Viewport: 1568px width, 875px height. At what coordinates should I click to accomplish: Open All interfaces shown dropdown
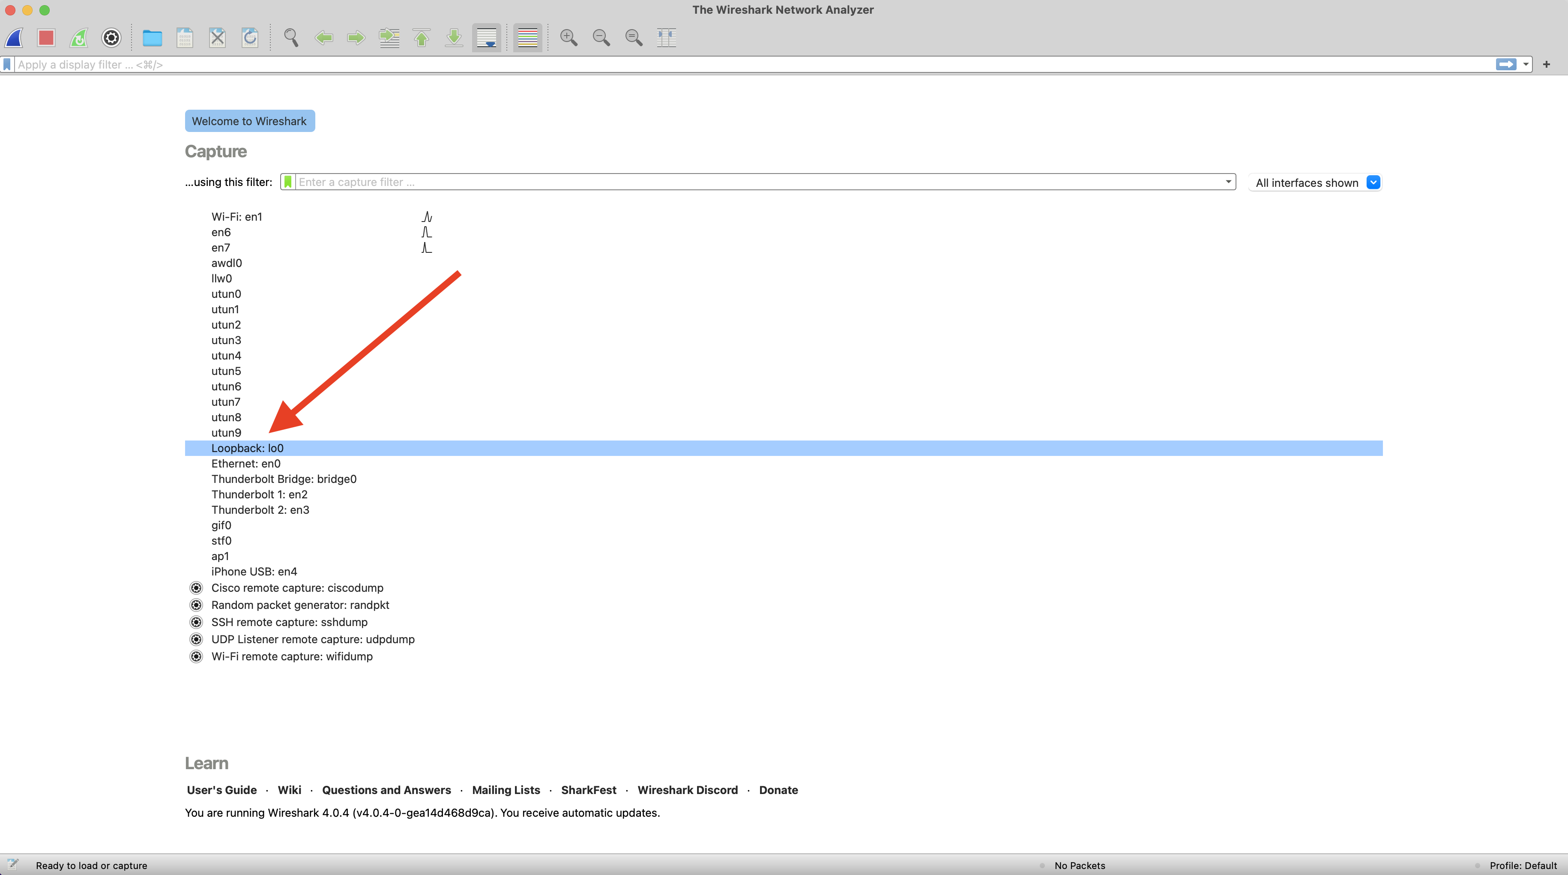(x=1315, y=183)
